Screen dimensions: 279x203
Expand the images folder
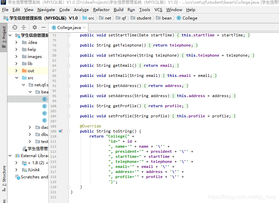17,57
